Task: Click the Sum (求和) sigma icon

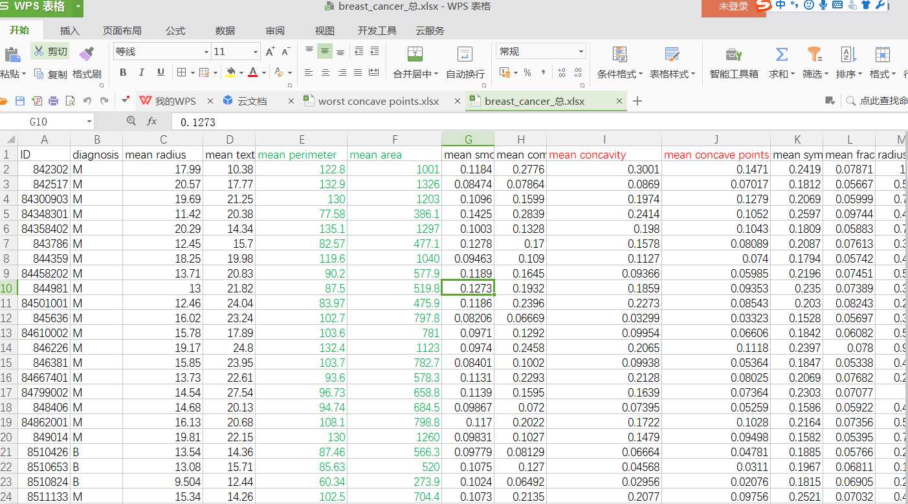Action: pyautogui.click(x=782, y=54)
